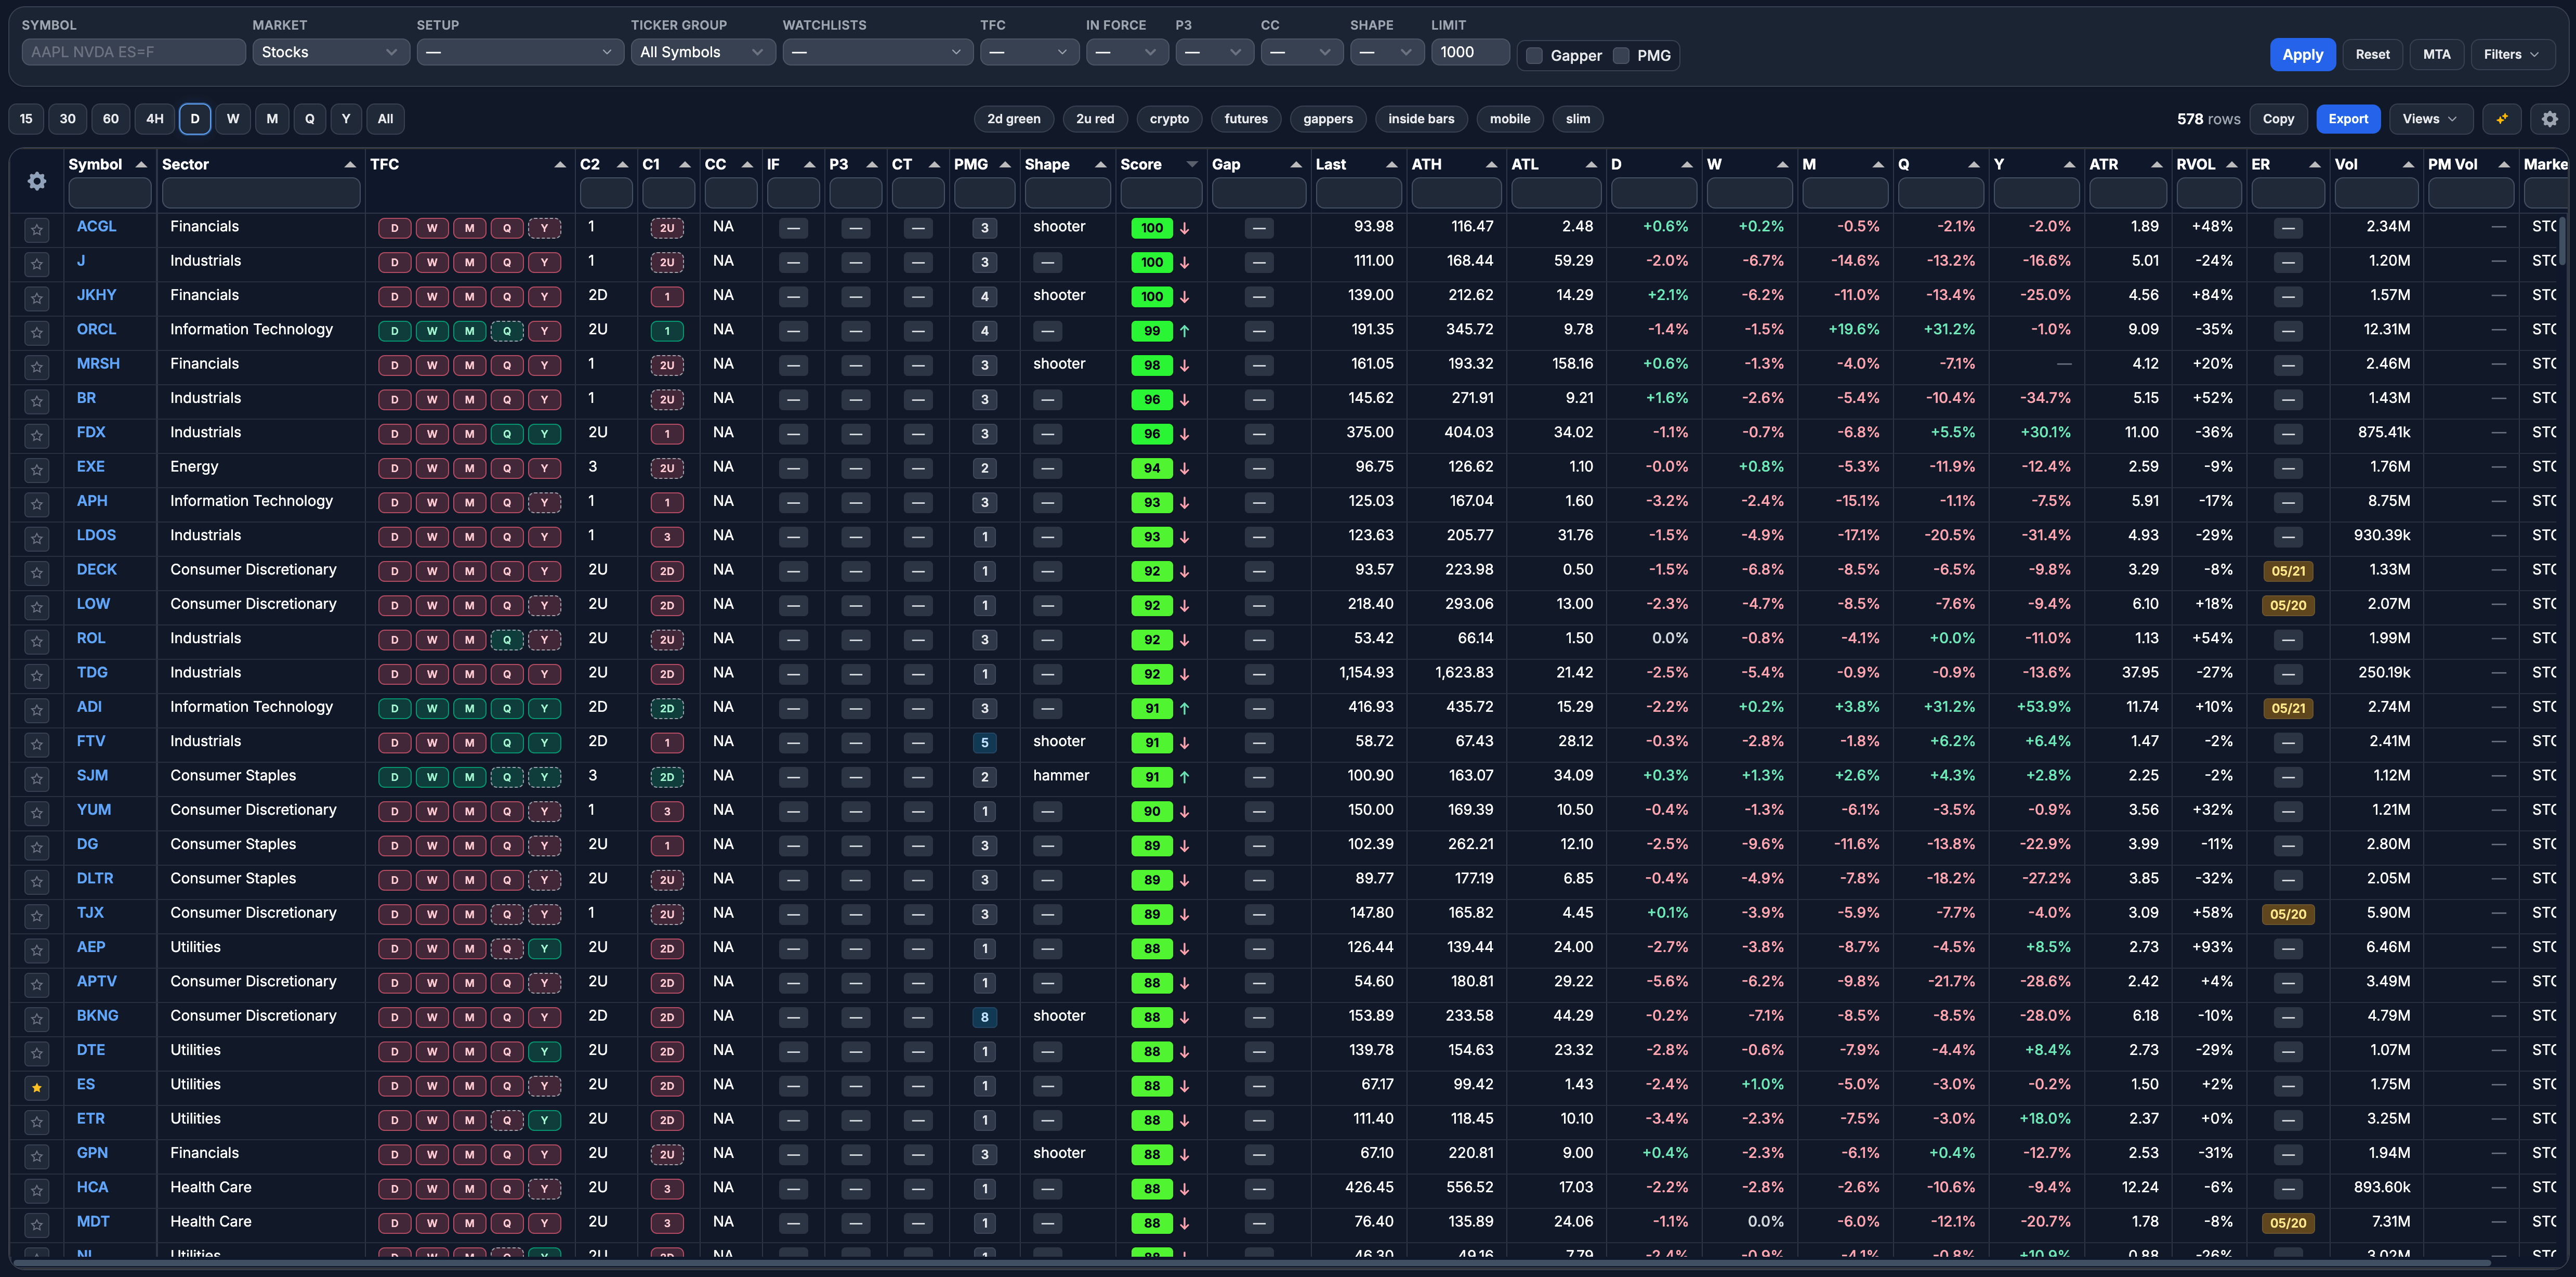Open the Ticker Group dropdown
The image size is (2576, 1277).
(702, 52)
